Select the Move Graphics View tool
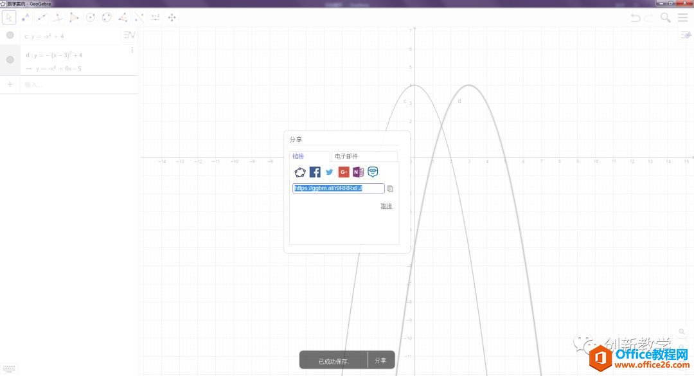Image resolution: width=694 pixels, height=376 pixels. click(x=172, y=17)
